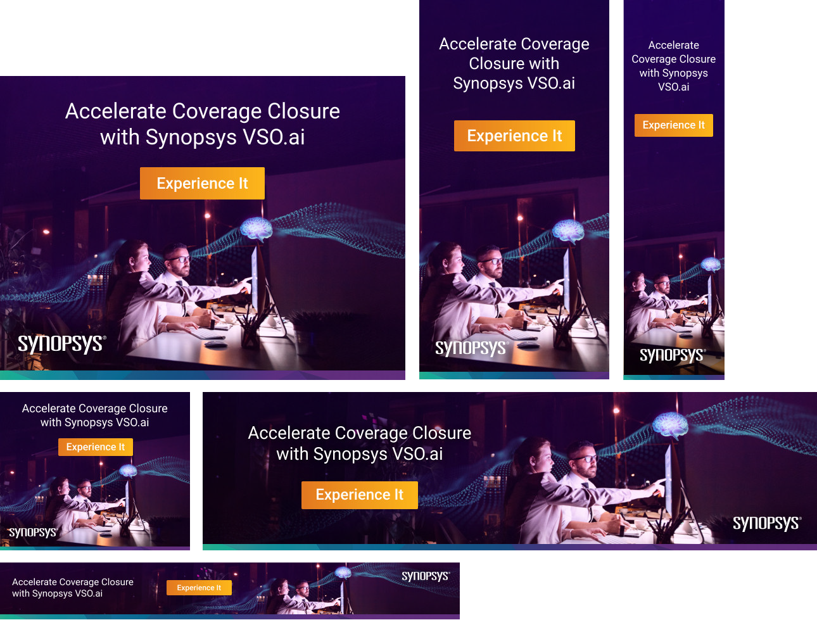Click the Synopsys logo on the large square banner

(62, 344)
